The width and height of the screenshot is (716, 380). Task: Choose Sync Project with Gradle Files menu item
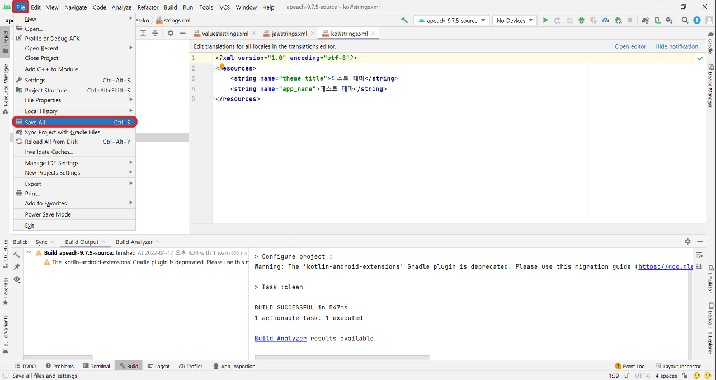[x=74, y=132]
